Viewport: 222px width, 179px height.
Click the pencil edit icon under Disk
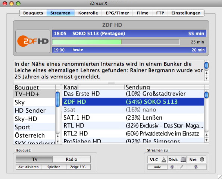182,167
